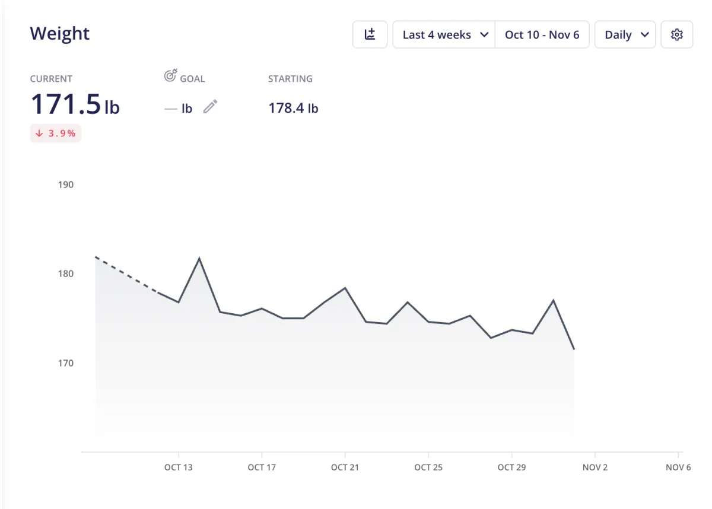Click the current weight 171.5 lb
The width and height of the screenshot is (712, 509).
tap(75, 104)
